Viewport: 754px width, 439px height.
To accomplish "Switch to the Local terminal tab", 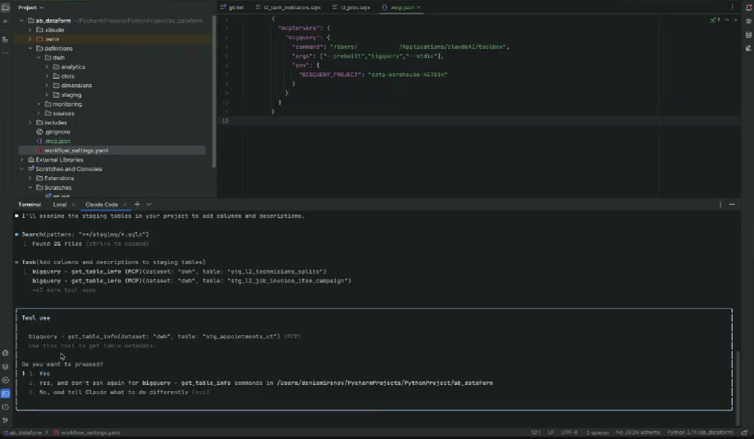I will [x=59, y=204].
